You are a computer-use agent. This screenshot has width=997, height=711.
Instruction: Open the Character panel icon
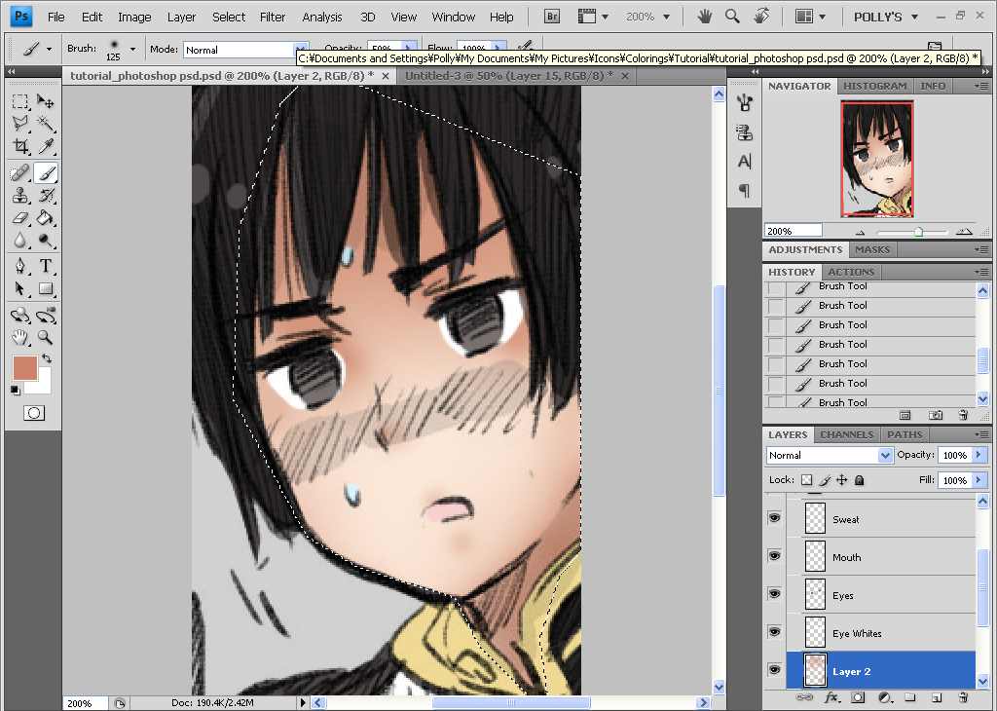[x=744, y=162]
